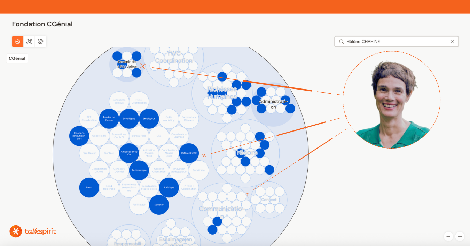Image resolution: width=470 pixels, height=246 pixels.
Task: Click the Fondation CGénial page title
Action: [42, 24]
